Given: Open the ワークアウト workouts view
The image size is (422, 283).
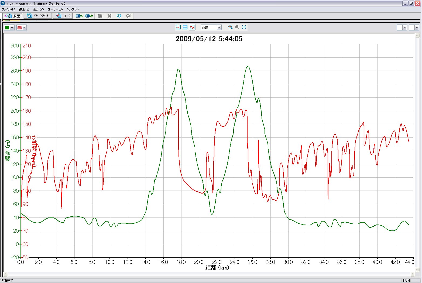Looking at the screenshot, I should pyautogui.click(x=38, y=16).
